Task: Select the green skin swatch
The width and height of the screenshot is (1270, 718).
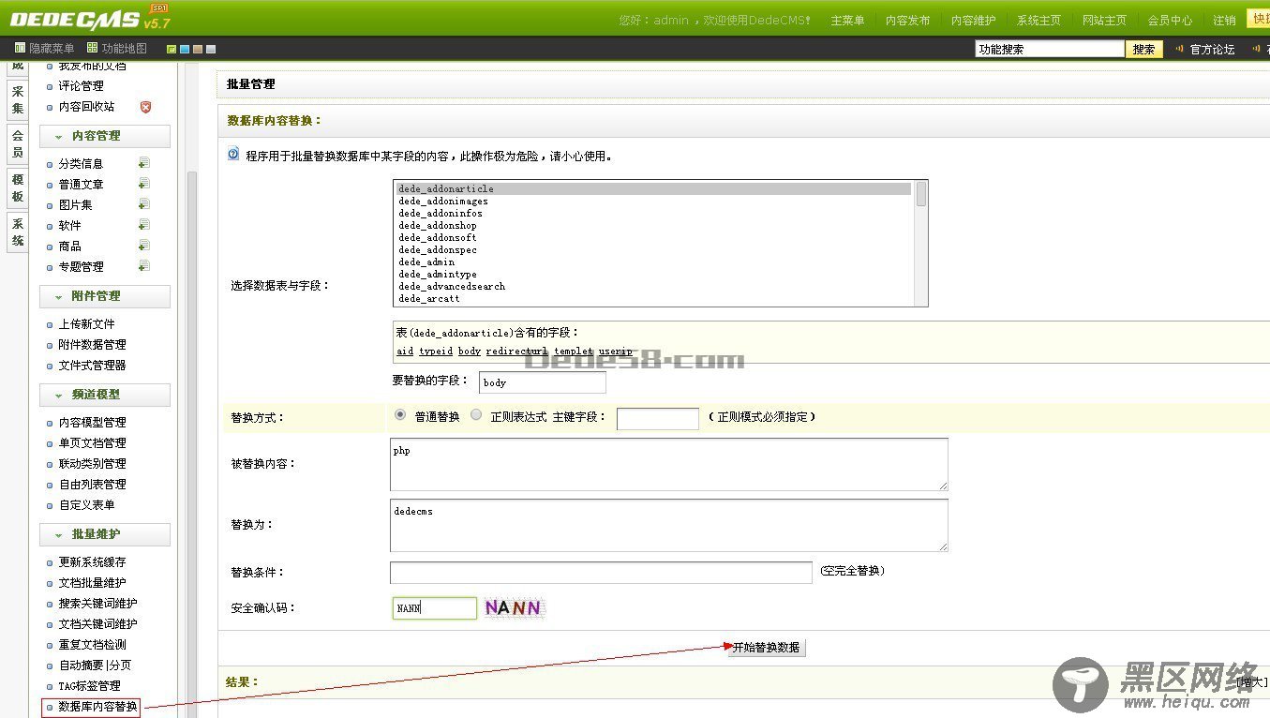Action: click(x=172, y=49)
